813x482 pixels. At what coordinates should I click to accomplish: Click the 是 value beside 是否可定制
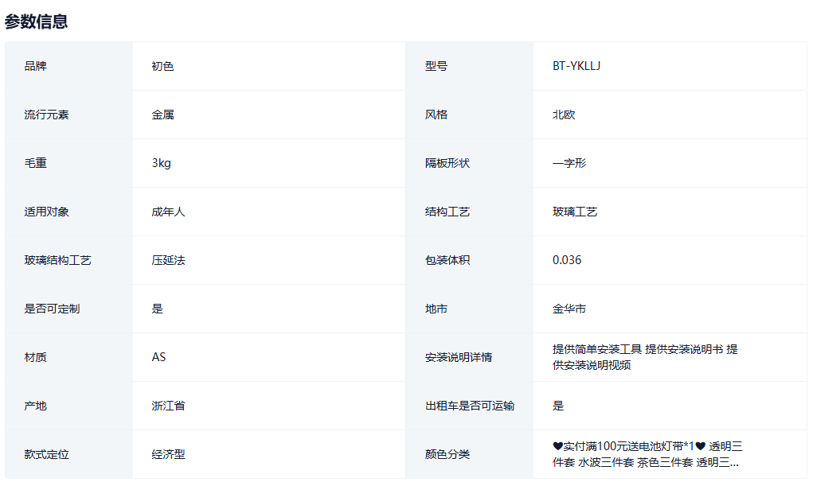[157, 309]
